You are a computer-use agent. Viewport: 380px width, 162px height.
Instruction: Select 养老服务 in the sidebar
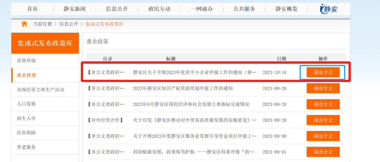pos(45,147)
